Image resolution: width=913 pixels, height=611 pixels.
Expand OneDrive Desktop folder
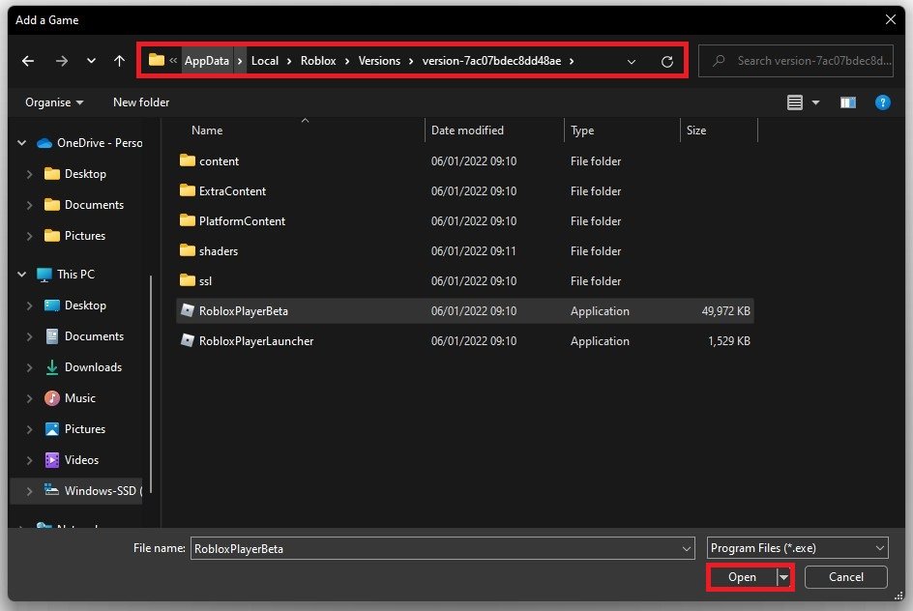point(29,173)
